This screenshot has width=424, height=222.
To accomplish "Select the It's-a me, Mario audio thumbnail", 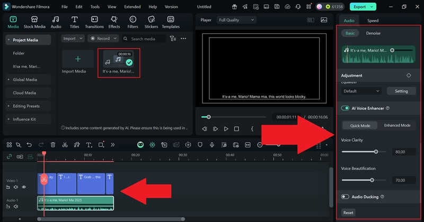I will (118, 59).
